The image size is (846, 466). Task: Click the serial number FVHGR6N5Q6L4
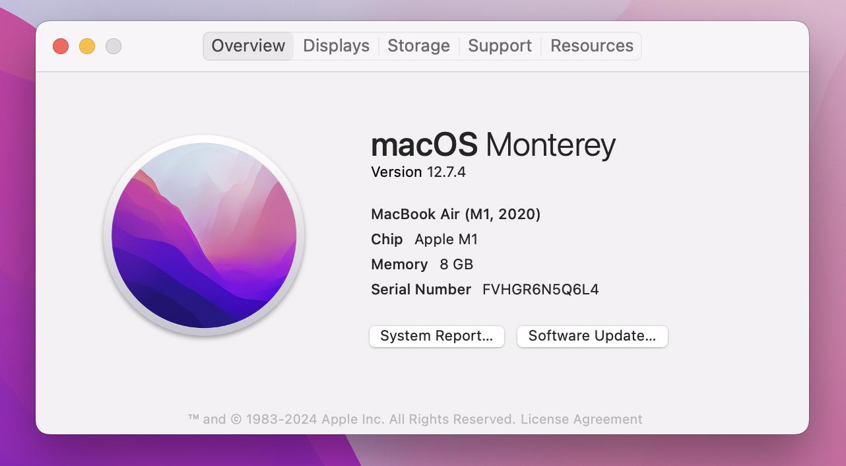[540, 290]
